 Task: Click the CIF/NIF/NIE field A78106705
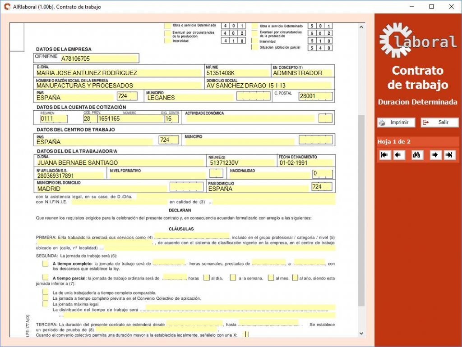click(x=99, y=59)
